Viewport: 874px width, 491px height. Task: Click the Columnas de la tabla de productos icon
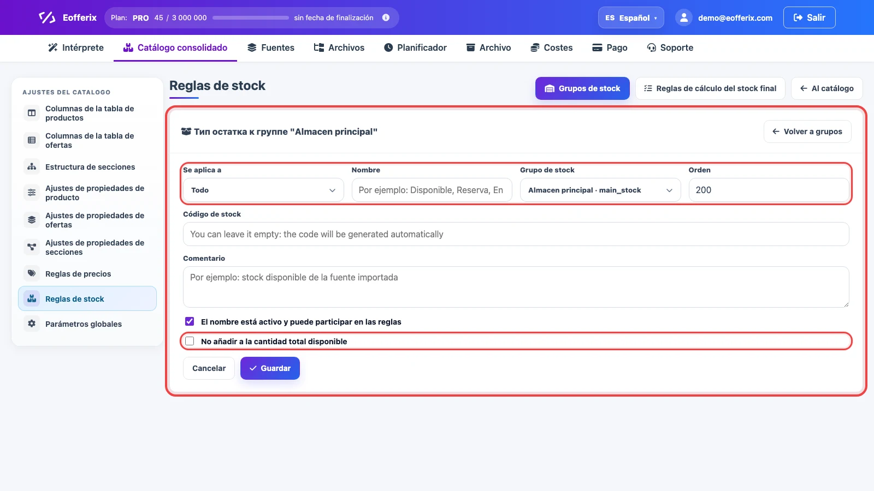point(32,113)
